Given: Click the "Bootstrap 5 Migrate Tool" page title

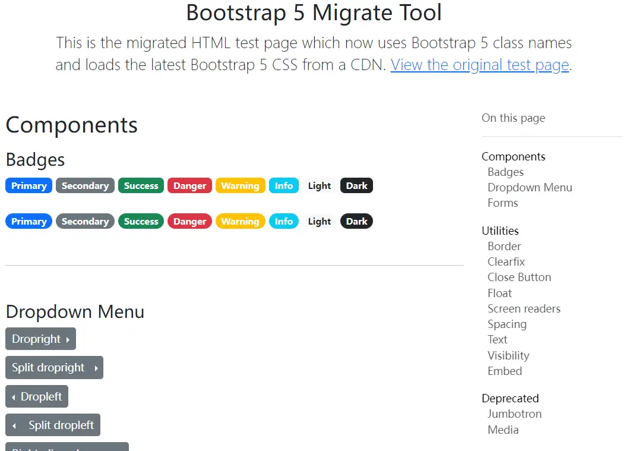Looking at the screenshot, I should [314, 12].
